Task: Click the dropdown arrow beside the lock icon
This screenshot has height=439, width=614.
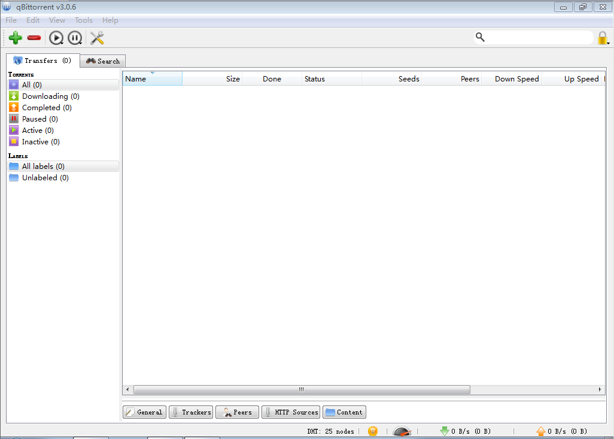Action: pos(609,43)
